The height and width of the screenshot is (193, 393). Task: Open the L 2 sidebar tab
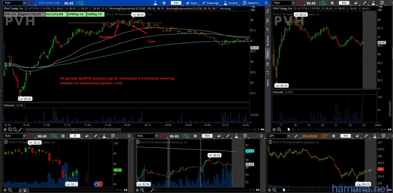(x=268, y=73)
